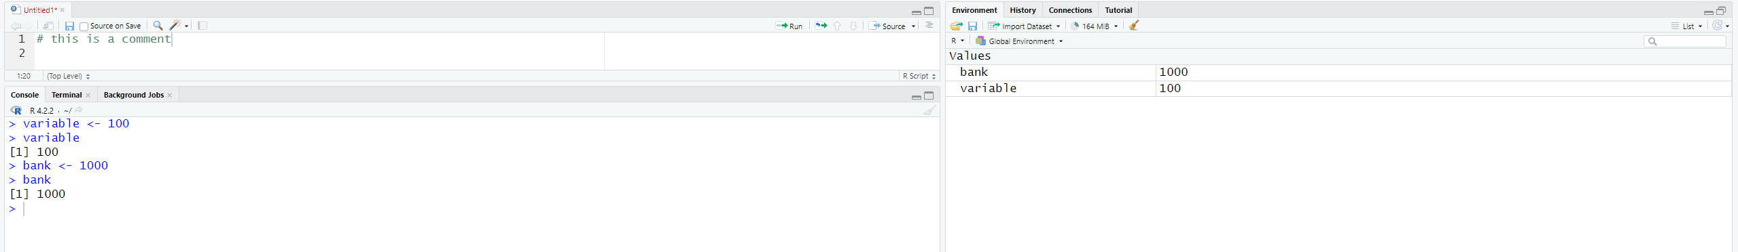Select the bank variable row

(1338, 72)
